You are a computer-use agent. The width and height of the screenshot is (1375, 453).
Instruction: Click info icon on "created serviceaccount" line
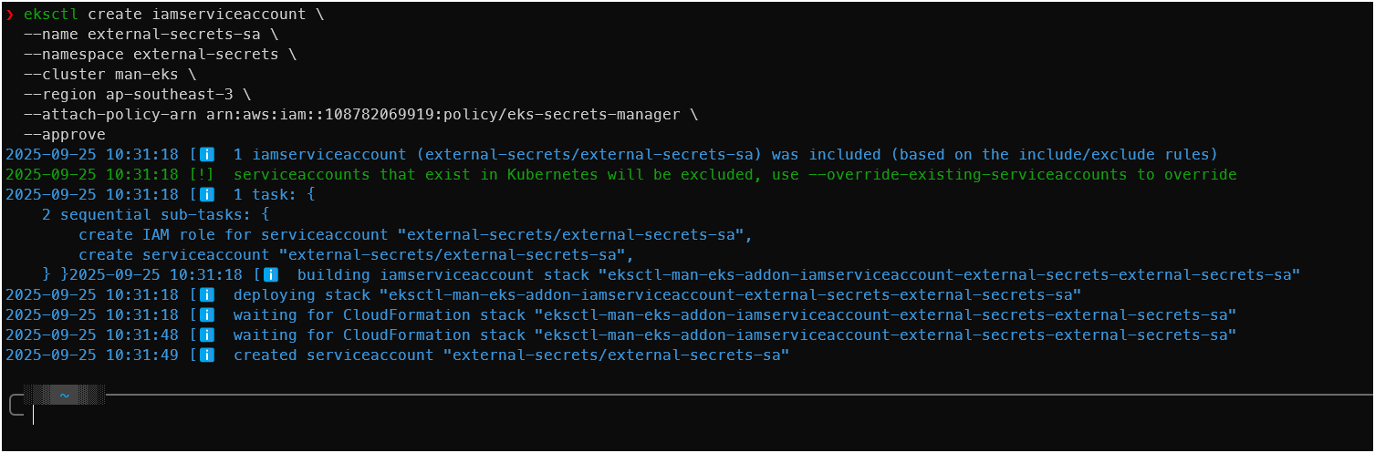(x=207, y=355)
